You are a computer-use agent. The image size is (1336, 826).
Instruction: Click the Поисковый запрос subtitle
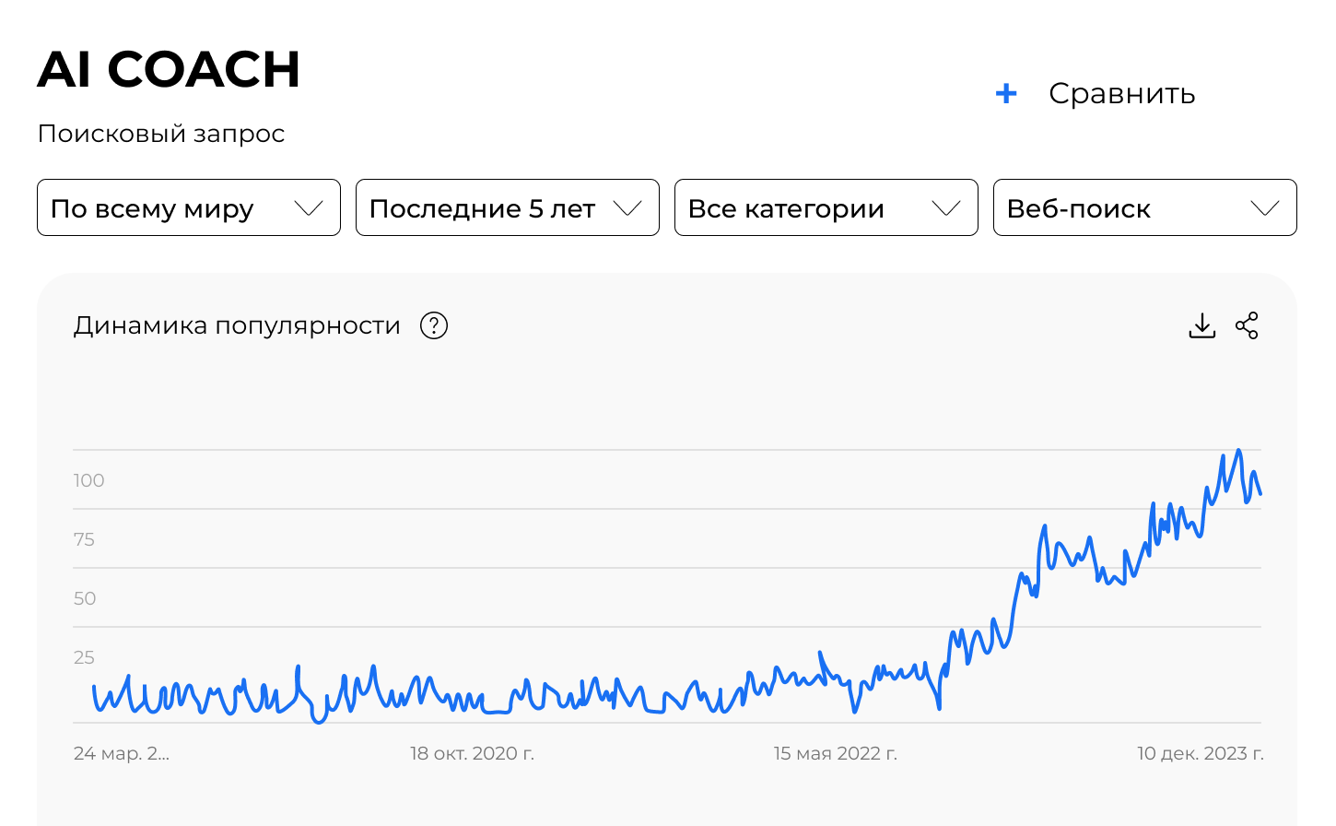point(161,134)
